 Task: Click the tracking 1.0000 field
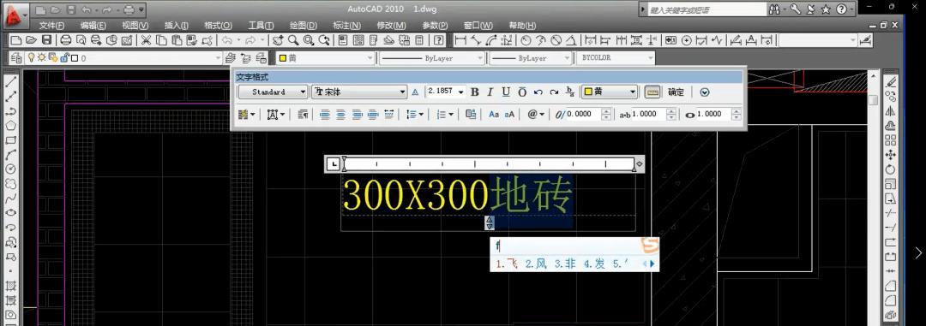tap(650, 115)
